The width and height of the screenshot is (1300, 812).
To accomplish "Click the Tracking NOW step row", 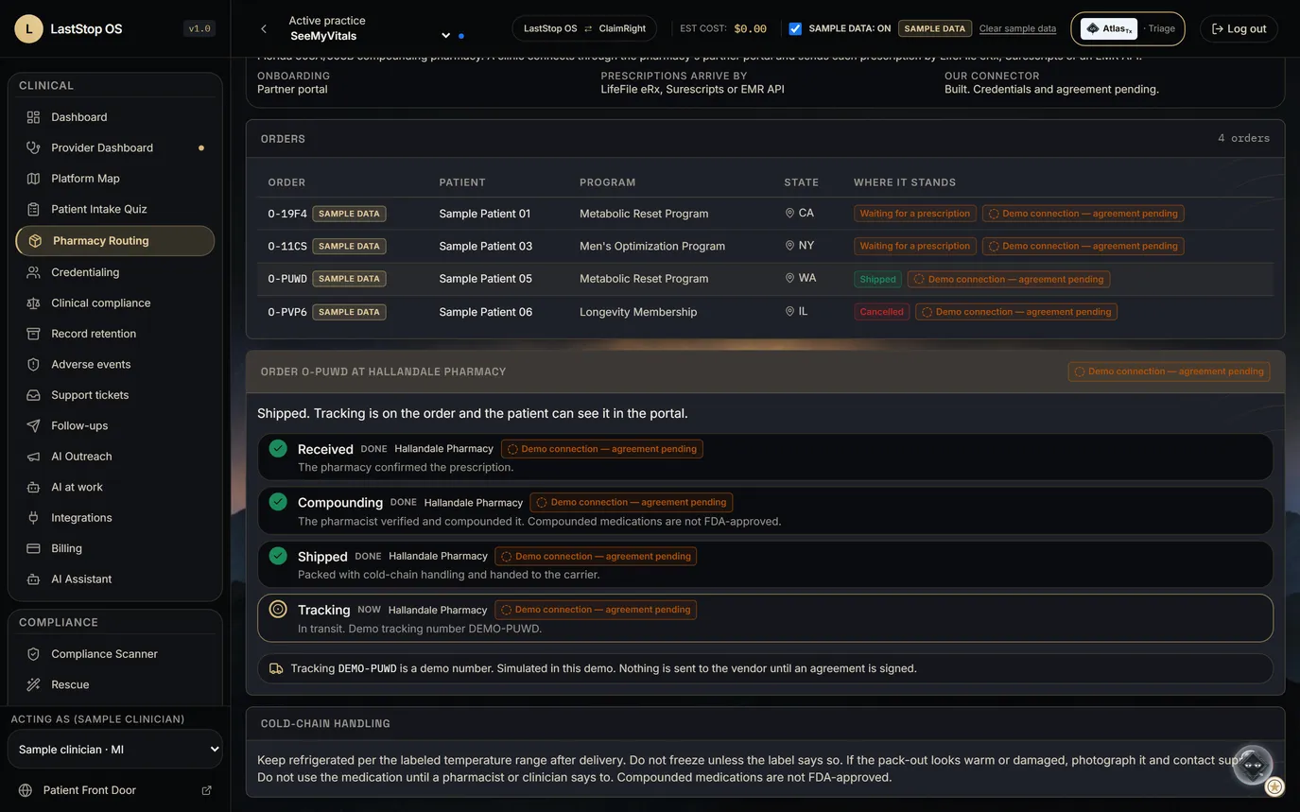I will 765,618.
